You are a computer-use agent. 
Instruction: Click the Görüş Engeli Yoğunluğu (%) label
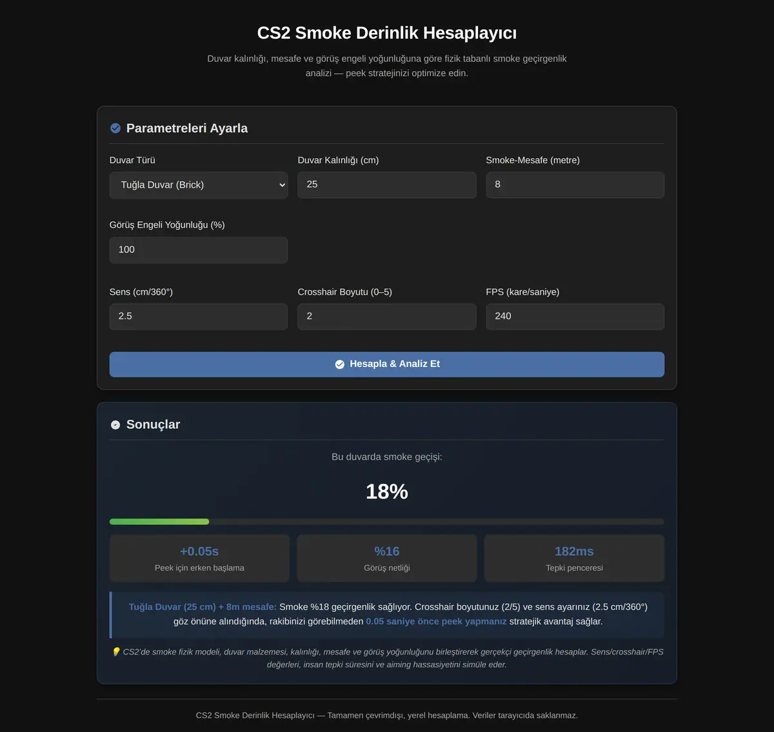tap(167, 225)
